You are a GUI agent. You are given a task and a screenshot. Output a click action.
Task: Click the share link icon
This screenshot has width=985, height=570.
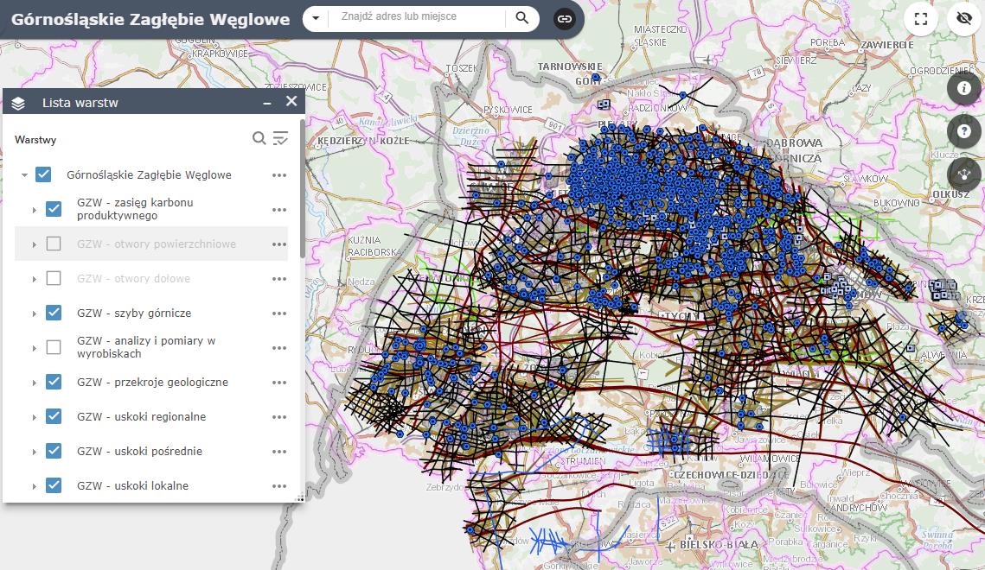click(x=564, y=19)
